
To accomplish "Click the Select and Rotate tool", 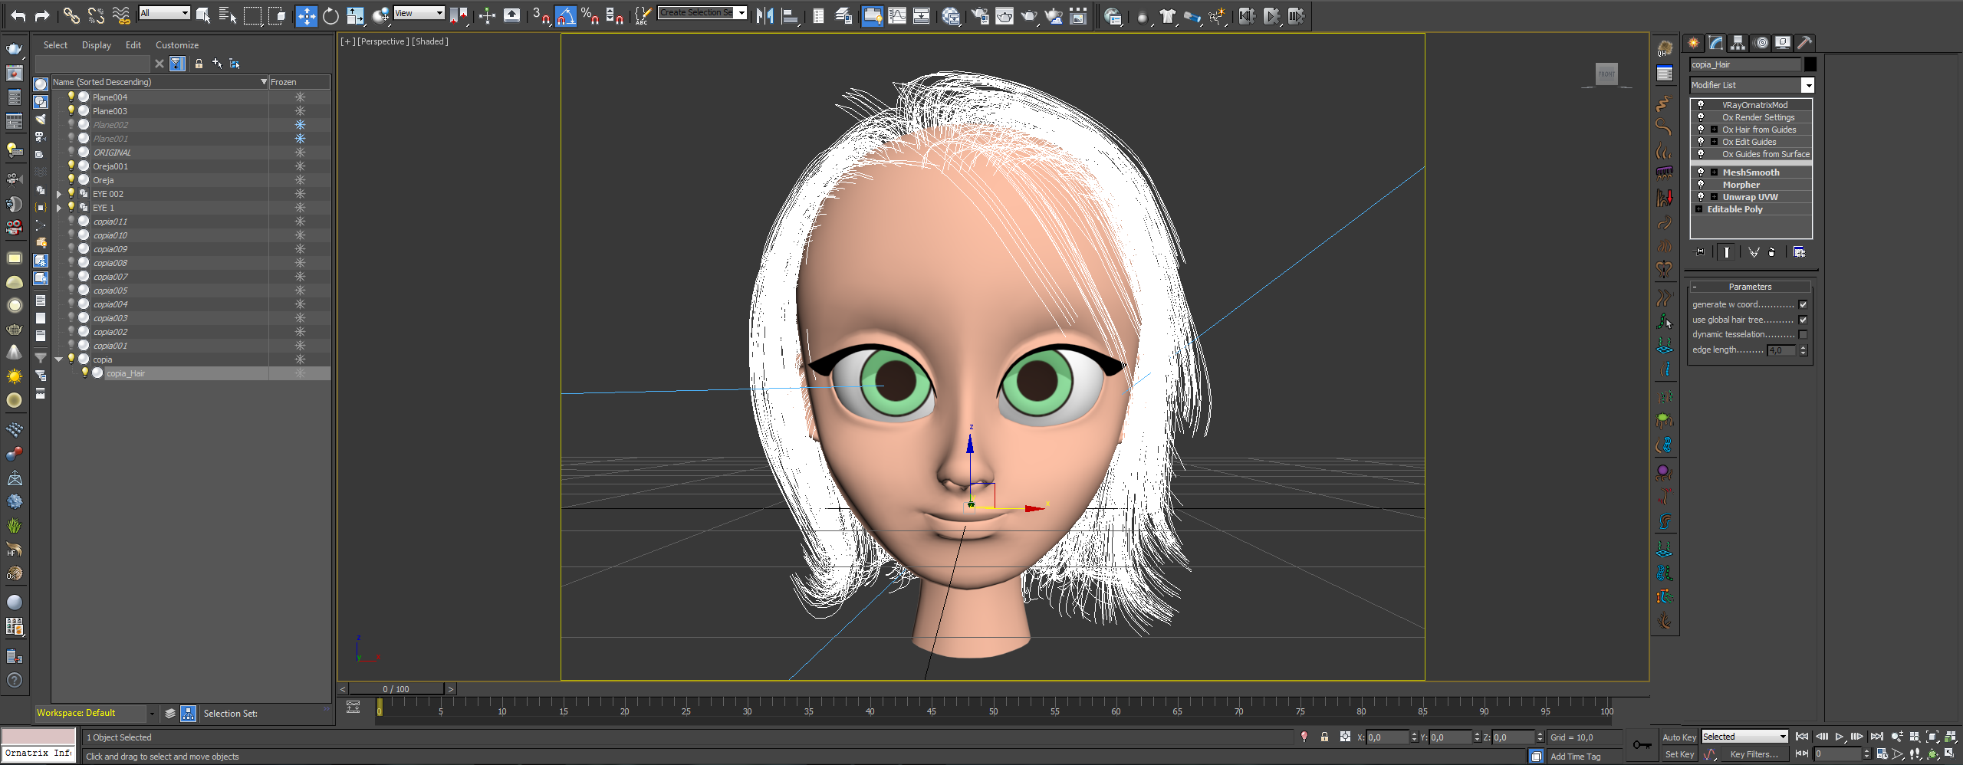I will coord(330,15).
